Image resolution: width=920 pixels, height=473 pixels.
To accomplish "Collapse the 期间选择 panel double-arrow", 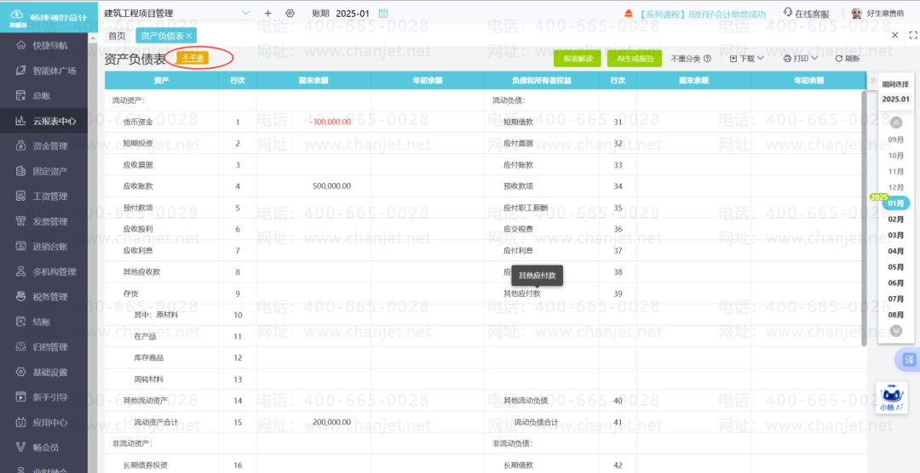I will pyautogui.click(x=873, y=80).
